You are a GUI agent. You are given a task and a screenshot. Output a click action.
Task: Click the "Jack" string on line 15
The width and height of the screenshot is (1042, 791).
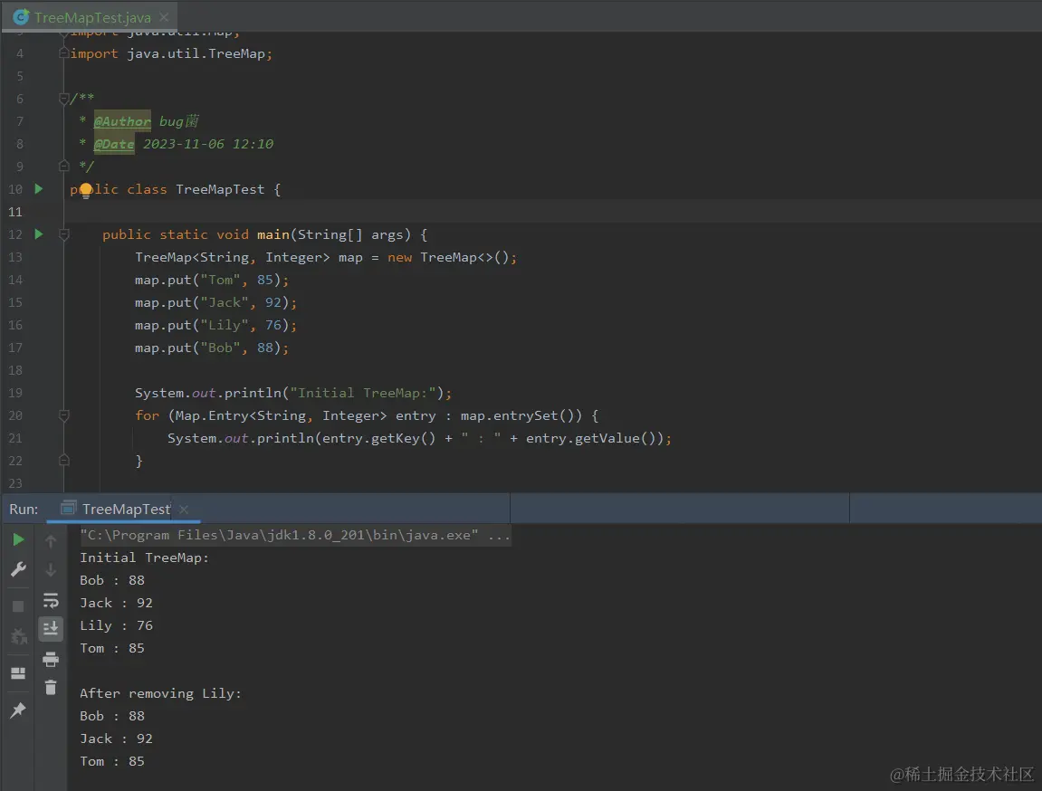[x=225, y=302]
